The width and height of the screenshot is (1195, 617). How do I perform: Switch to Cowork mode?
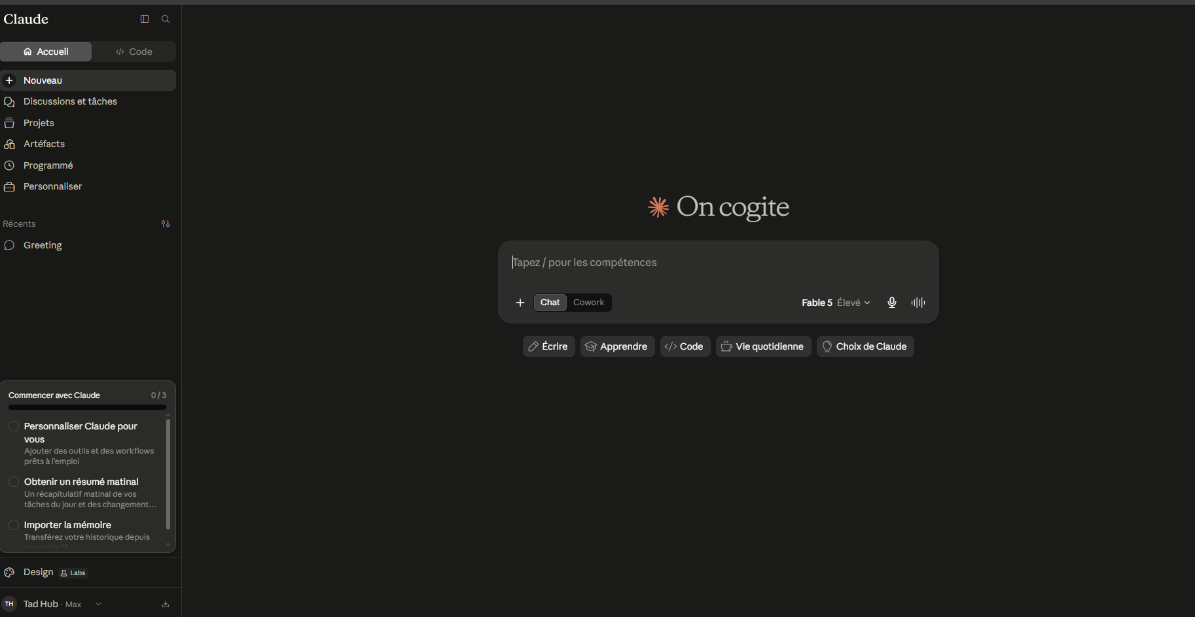pos(588,303)
